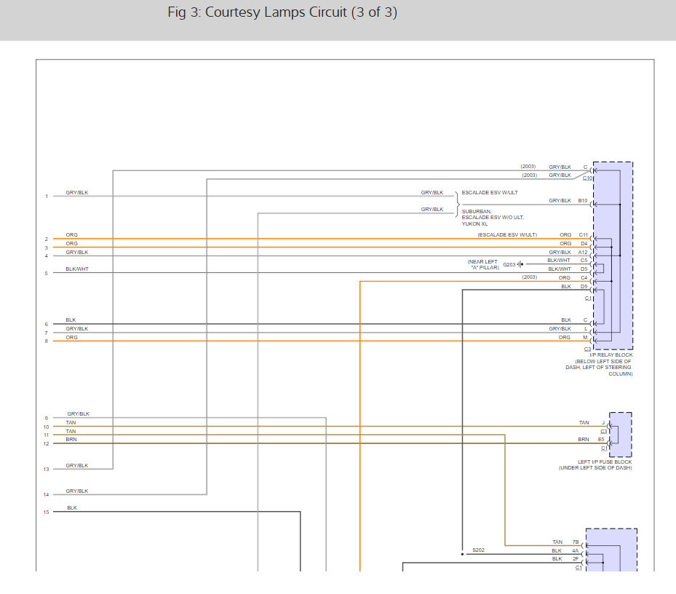Screen dimensions: 676x594
Task: Click the 'SUBURBAN, ESCALADE ESV W/O ULT' label
Action: [x=491, y=217]
